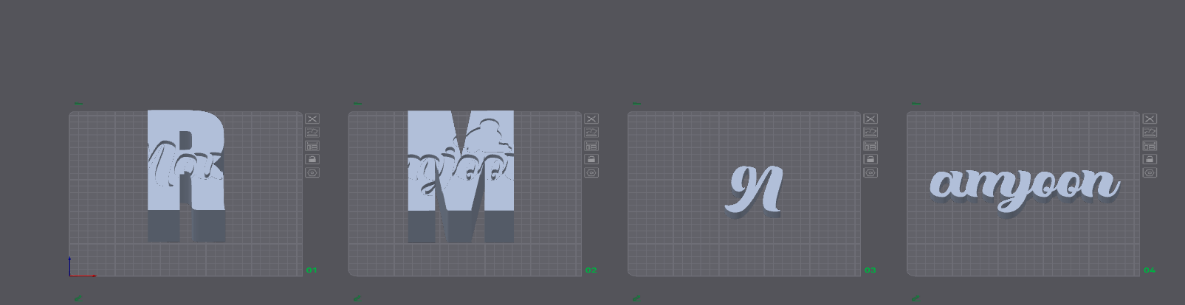This screenshot has width=1185, height=305.
Task: Arrange objects on plate 03
Action: coord(870,146)
